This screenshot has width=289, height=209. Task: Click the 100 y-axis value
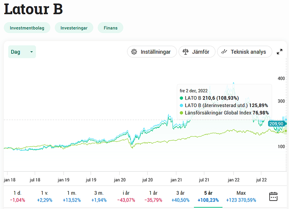281,146
